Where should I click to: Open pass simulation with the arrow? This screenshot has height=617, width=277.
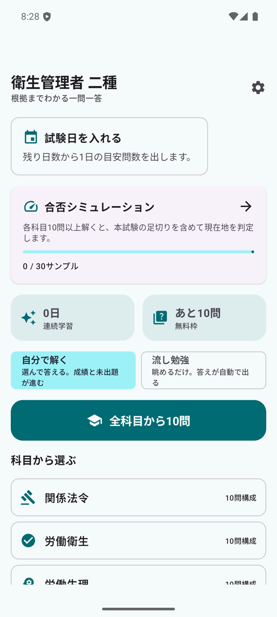[246, 206]
